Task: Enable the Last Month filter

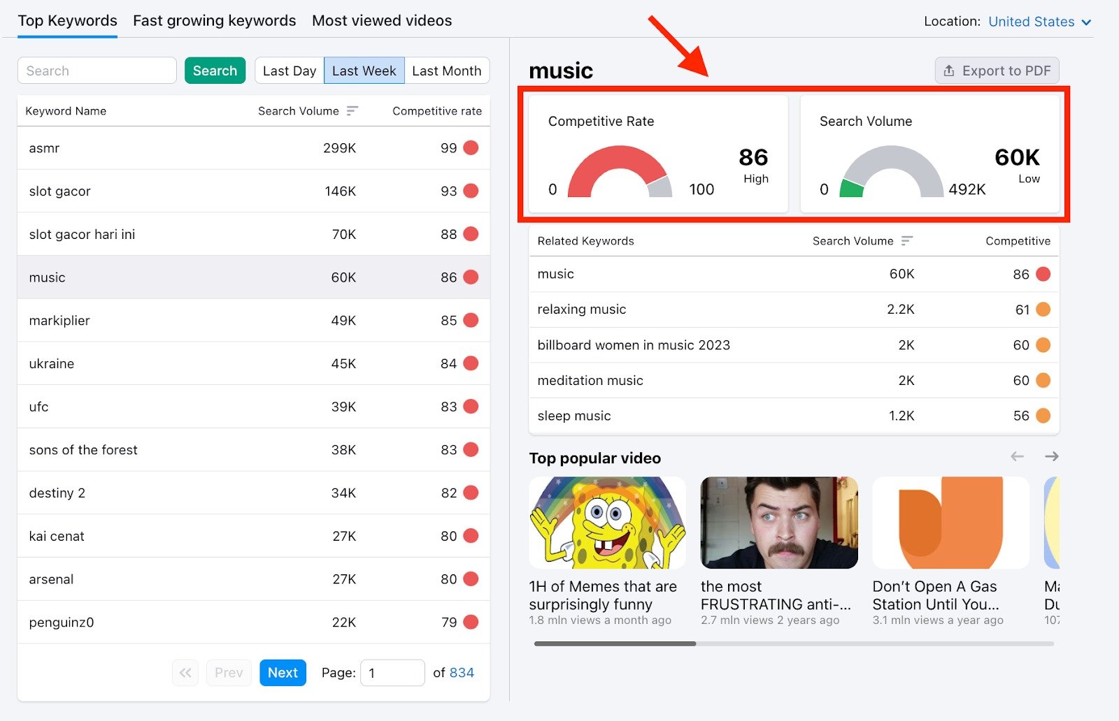Action: [447, 70]
